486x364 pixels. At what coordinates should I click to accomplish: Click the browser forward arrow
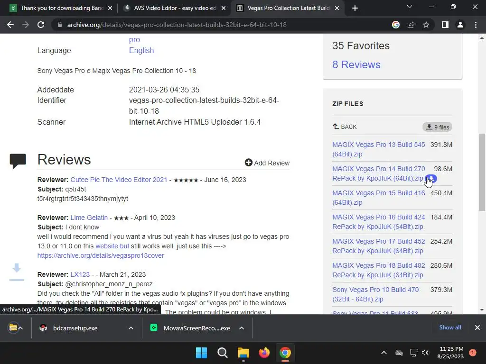click(x=26, y=25)
